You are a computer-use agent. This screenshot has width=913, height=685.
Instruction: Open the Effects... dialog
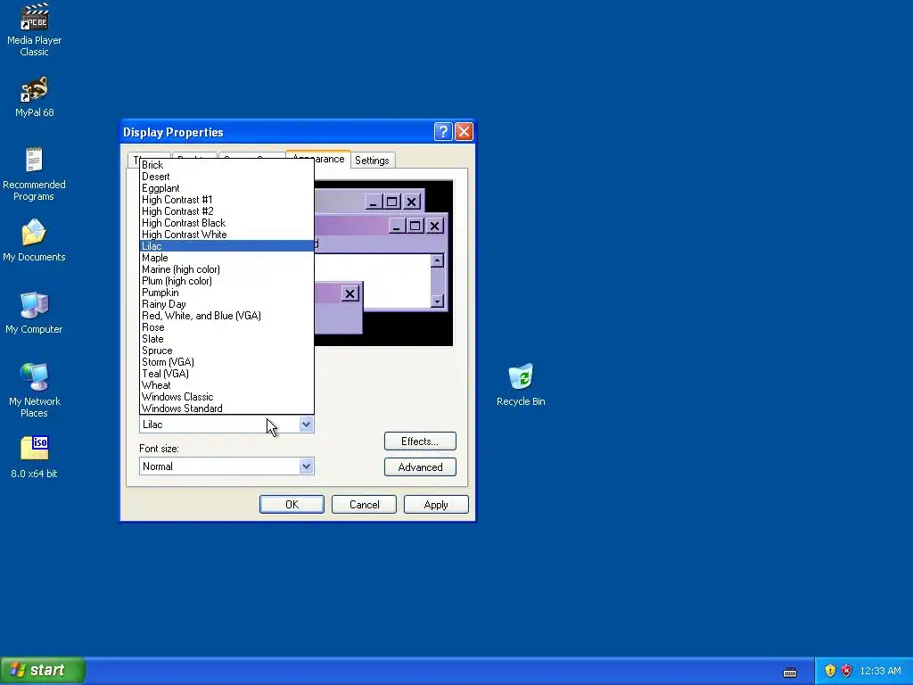pyautogui.click(x=420, y=441)
